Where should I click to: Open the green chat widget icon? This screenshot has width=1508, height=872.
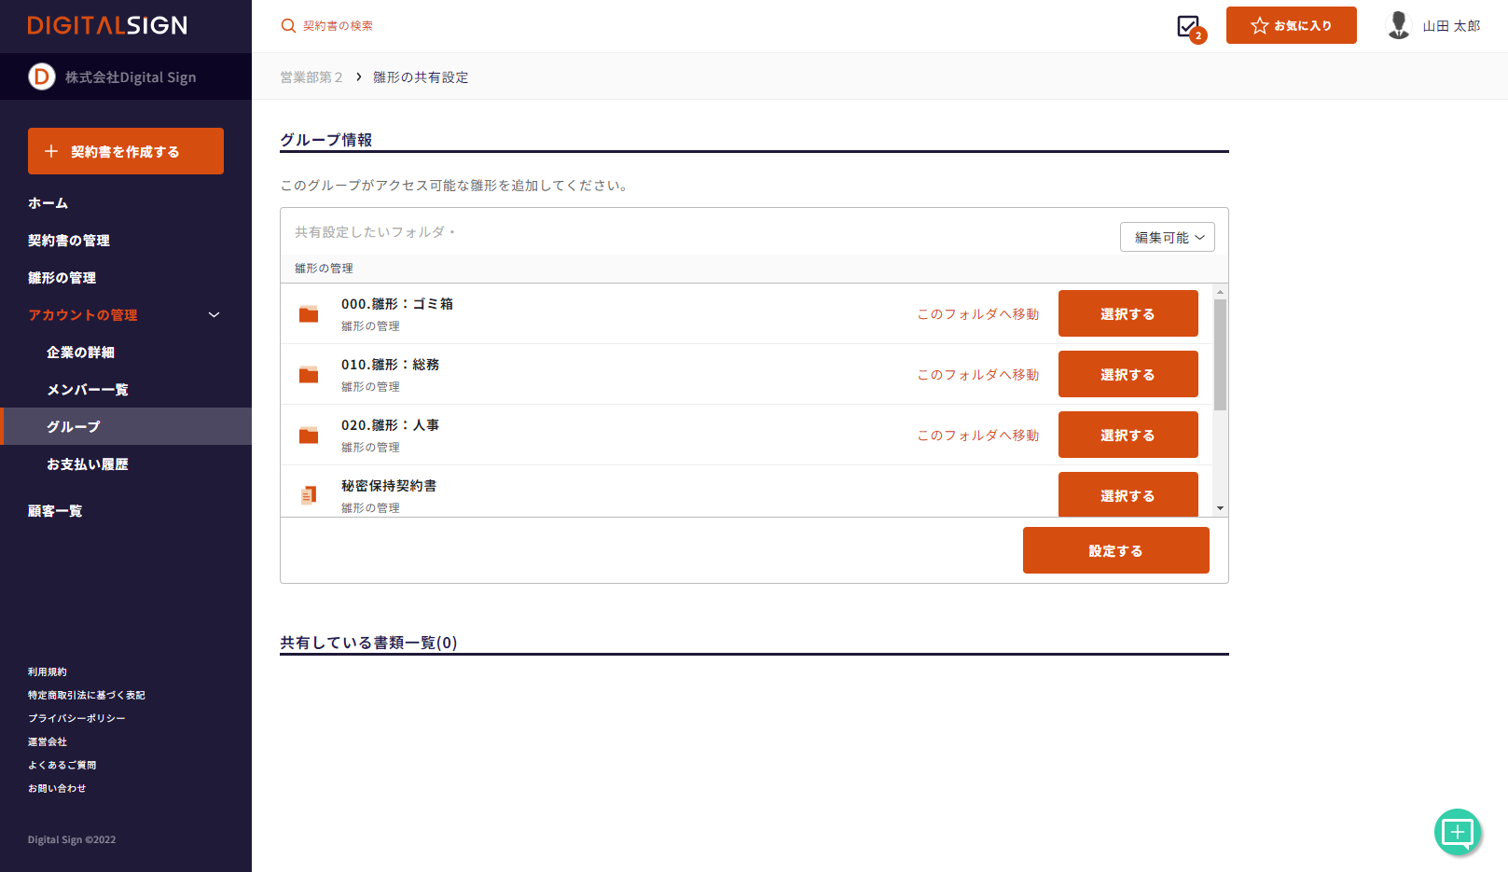1457,831
